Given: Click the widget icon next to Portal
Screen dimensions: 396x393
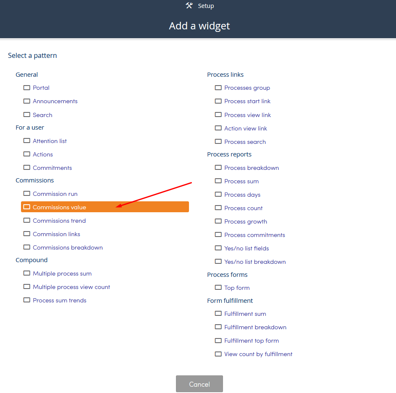Looking at the screenshot, I should (x=27, y=88).
